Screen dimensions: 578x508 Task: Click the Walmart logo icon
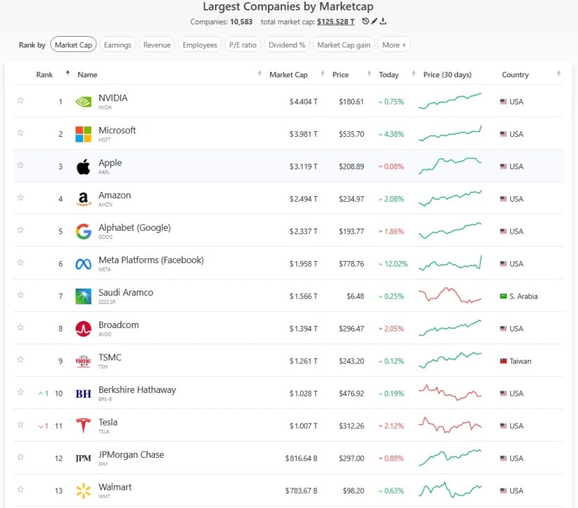pyautogui.click(x=83, y=491)
